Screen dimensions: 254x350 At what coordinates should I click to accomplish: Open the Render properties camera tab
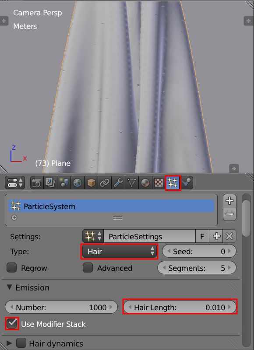(37, 183)
